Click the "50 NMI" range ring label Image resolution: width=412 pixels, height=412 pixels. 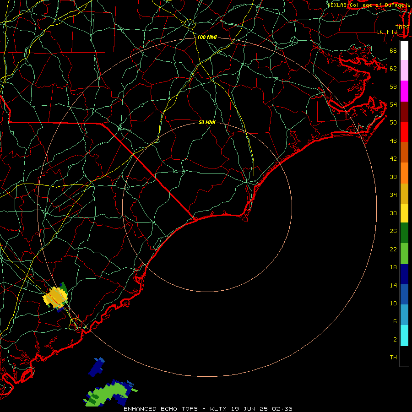click(207, 122)
